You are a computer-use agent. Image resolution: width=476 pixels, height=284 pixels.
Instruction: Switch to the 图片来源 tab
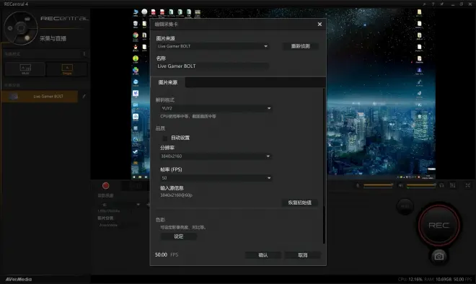[168, 82]
